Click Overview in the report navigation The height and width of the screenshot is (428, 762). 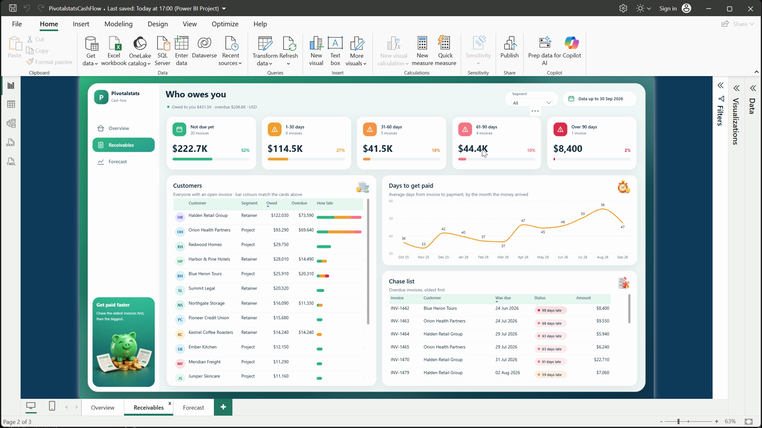coord(119,128)
